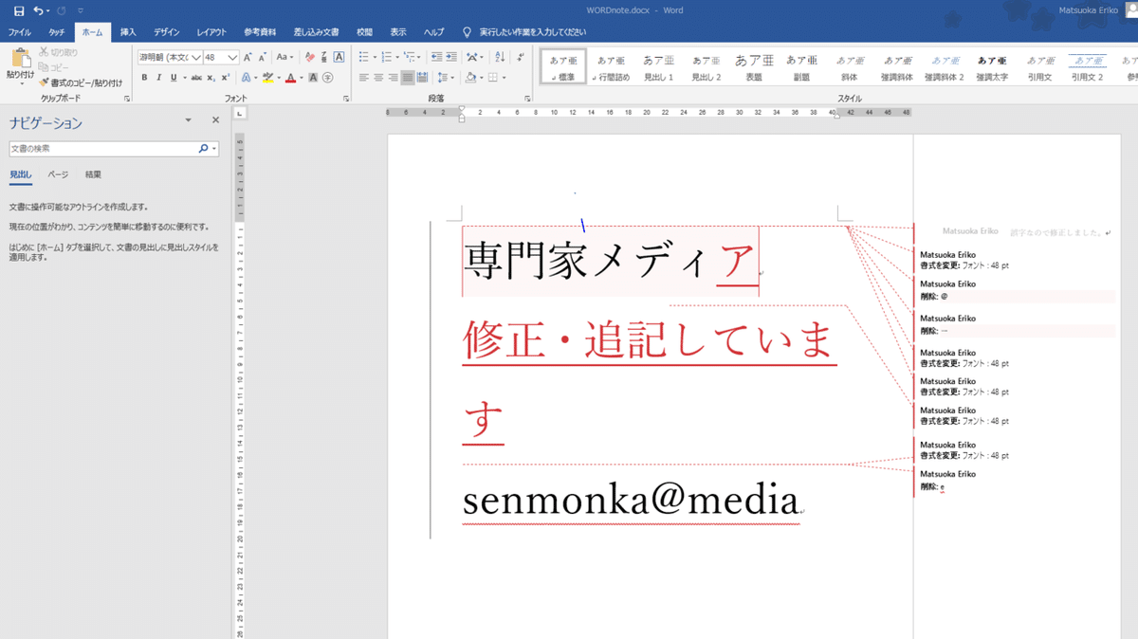Apply the 標準 (Normal) style

(x=564, y=66)
